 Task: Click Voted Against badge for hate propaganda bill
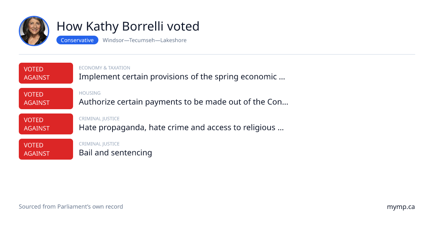pos(46,124)
